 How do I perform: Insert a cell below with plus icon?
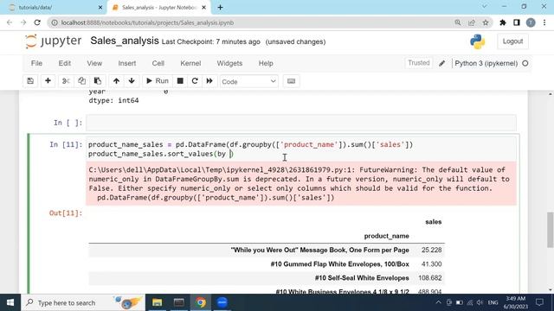pos(48,81)
